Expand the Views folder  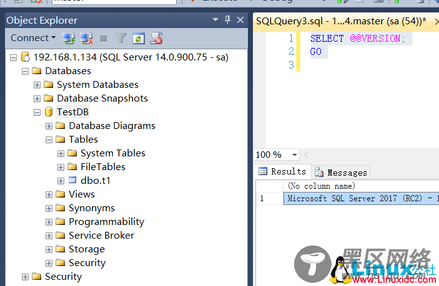coord(49,194)
